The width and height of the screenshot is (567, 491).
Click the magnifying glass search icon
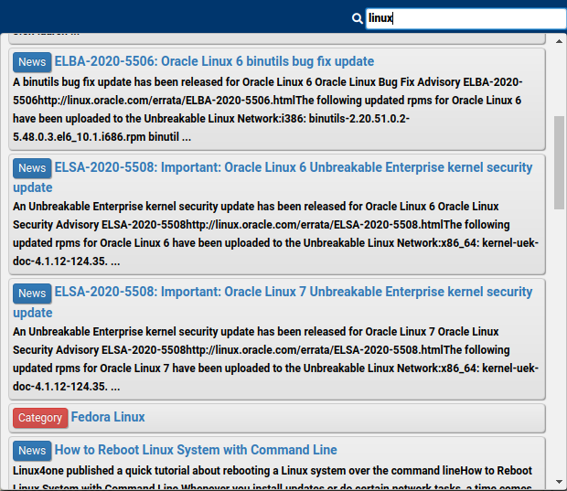[357, 18]
